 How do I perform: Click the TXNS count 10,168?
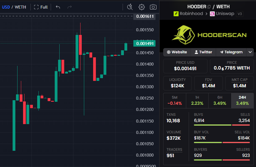point(173,120)
